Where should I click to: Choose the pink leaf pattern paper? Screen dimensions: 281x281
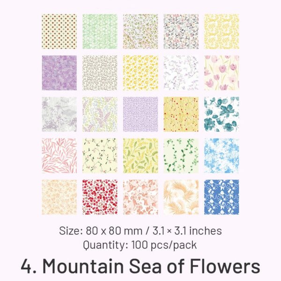click(59, 155)
